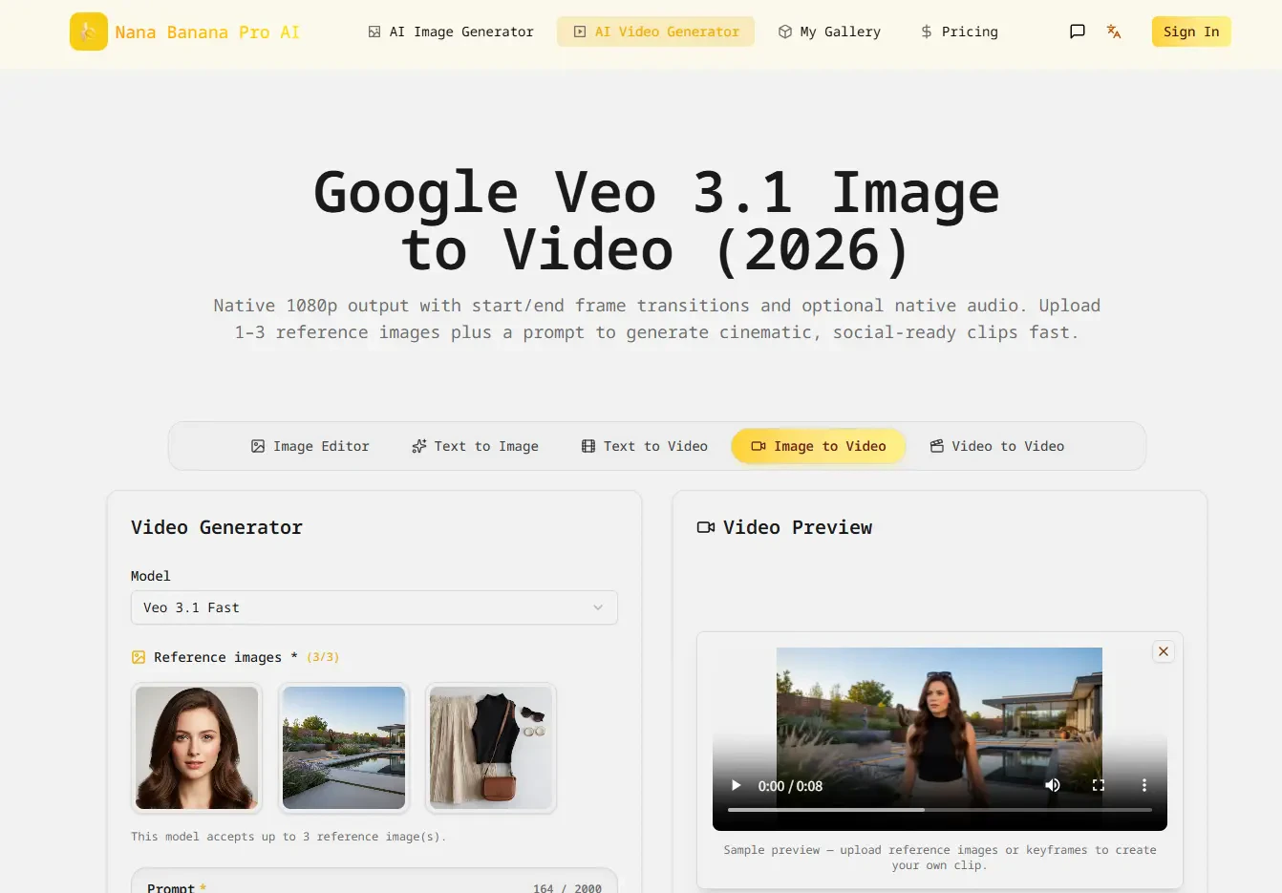This screenshot has width=1282, height=893.
Task: Select the woman portrait reference image
Action: click(x=197, y=748)
